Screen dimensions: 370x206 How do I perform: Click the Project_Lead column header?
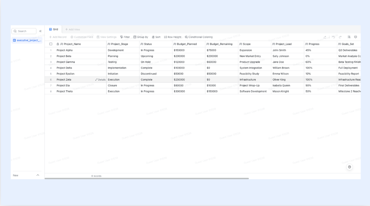[x=287, y=44]
